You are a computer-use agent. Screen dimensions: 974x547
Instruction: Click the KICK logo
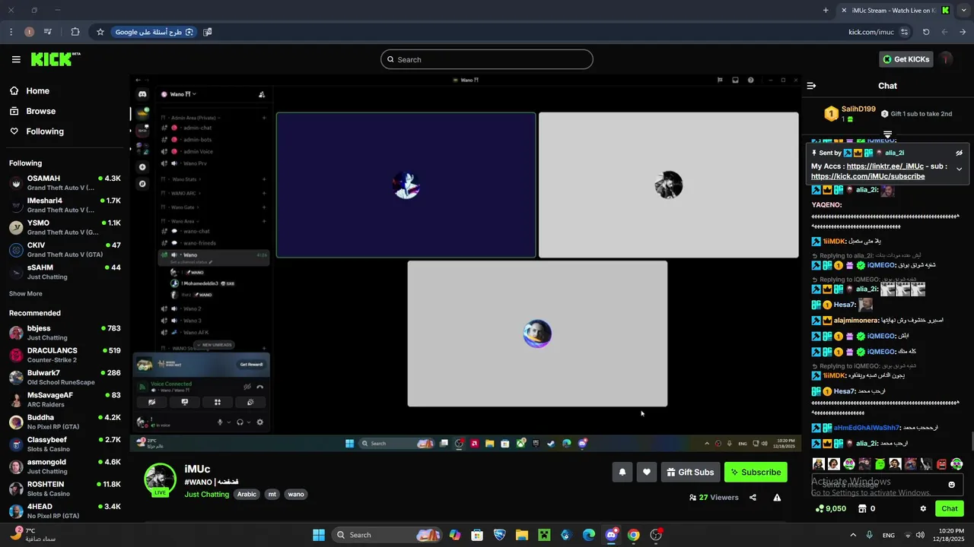click(x=56, y=59)
